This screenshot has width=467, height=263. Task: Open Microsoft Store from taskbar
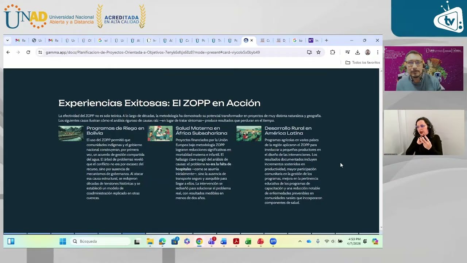point(175,241)
